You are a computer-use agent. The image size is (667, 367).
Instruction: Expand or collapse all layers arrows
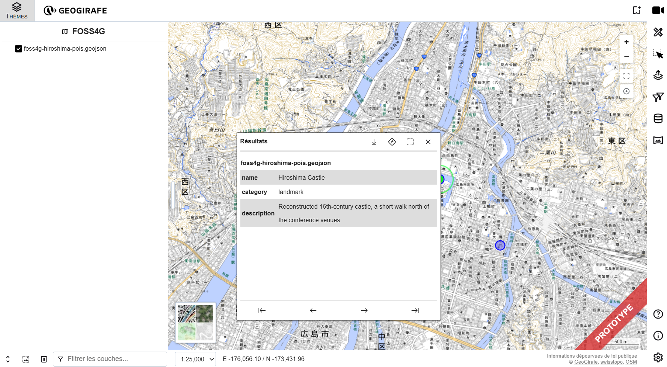[8, 359]
